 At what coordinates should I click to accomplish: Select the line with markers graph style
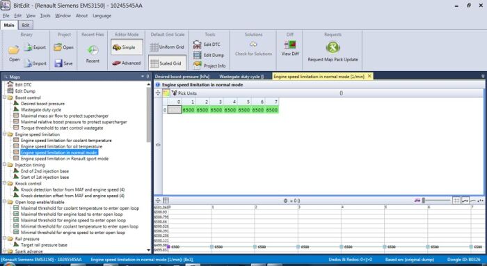click(x=465, y=201)
